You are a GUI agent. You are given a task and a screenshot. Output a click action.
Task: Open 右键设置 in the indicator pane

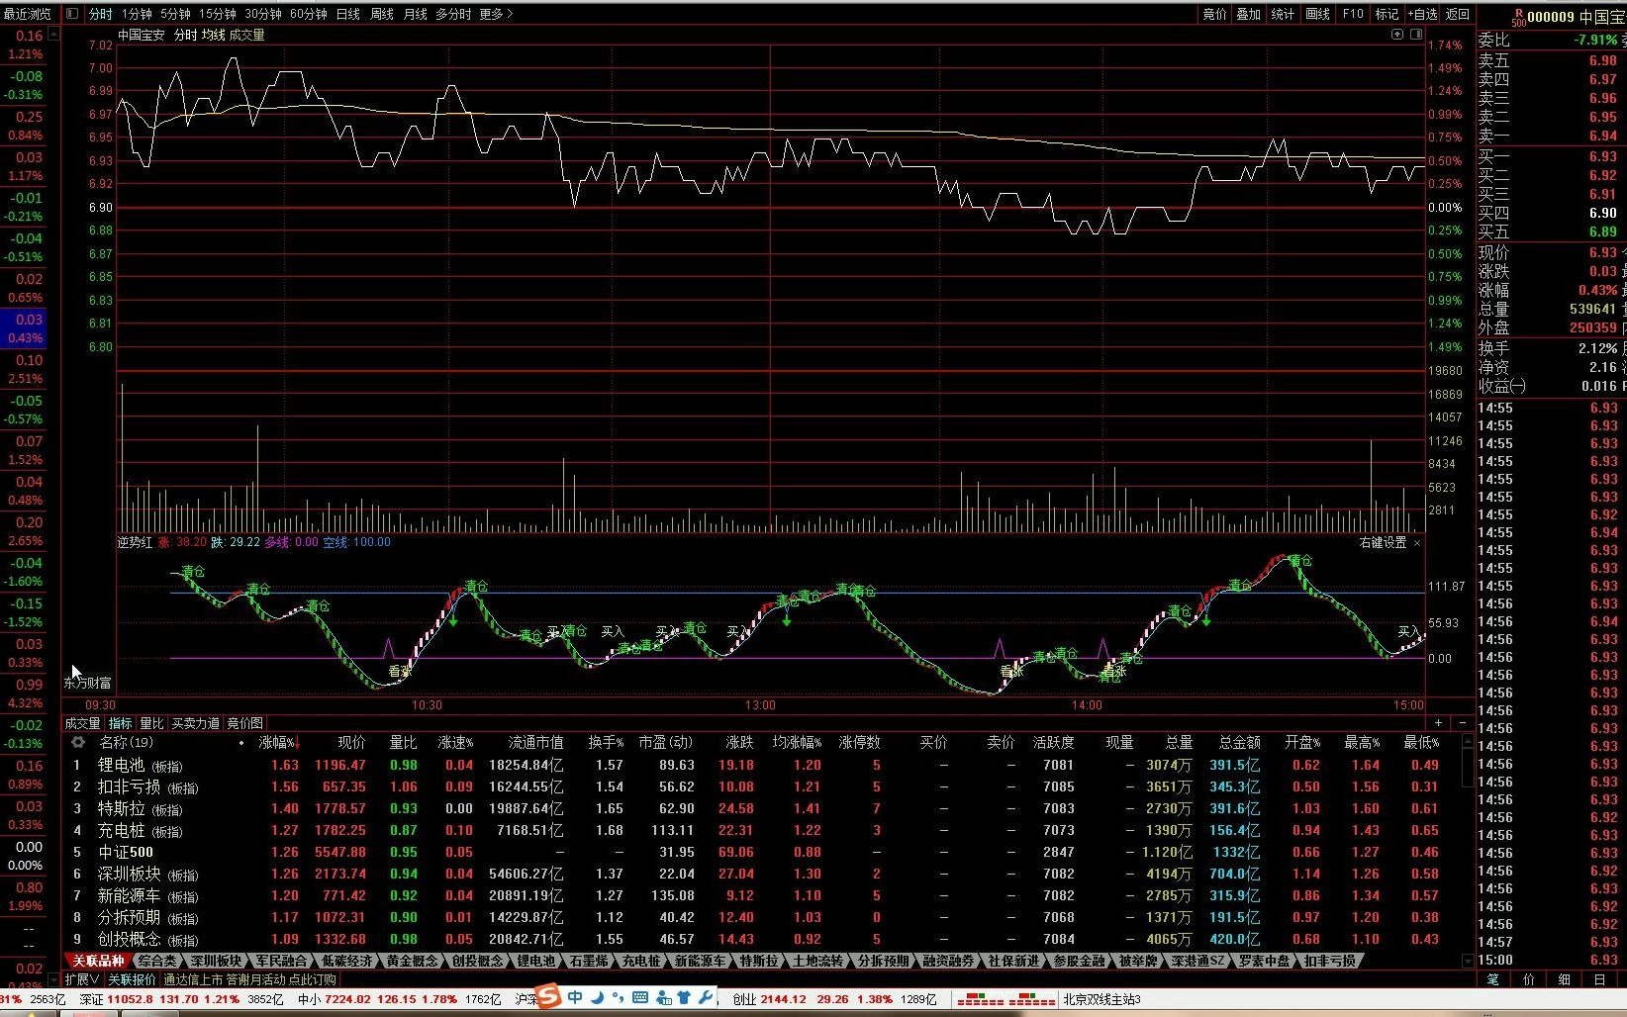1383,543
